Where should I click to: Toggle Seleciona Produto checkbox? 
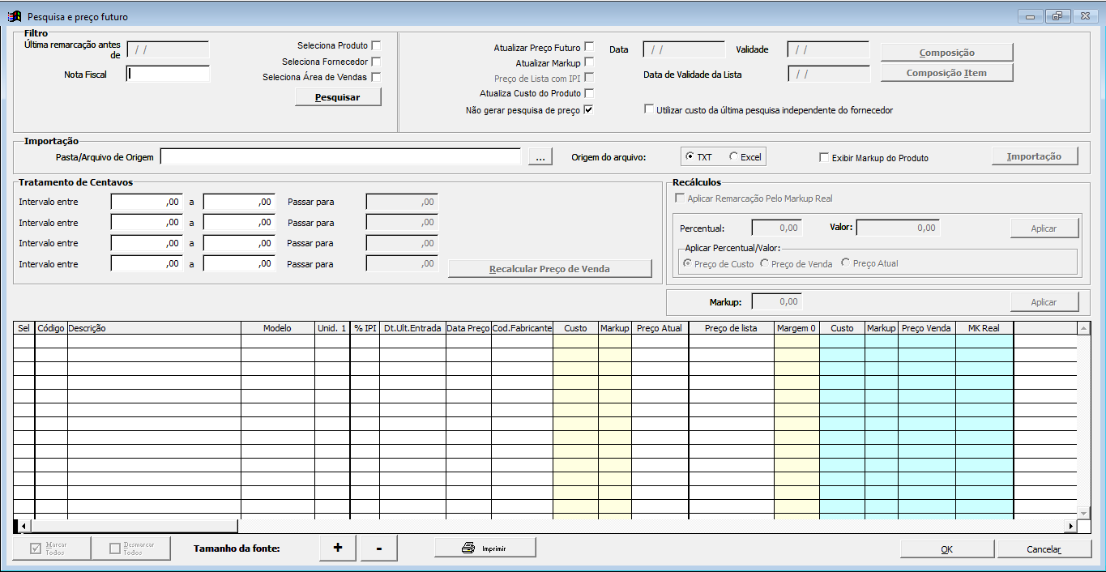[x=376, y=45]
